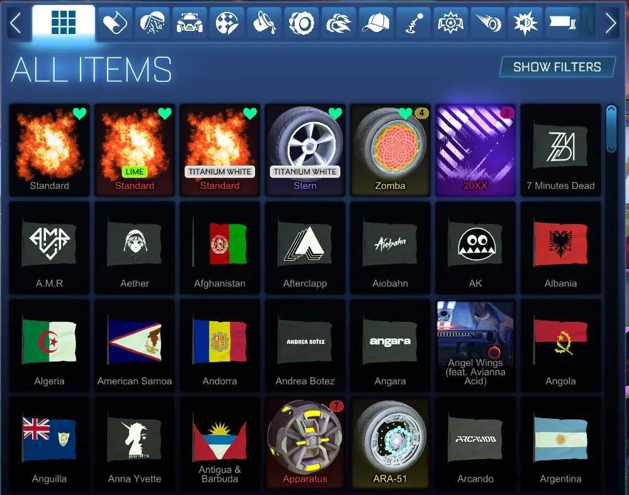Viewport: 629px width, 495px height.
Task: Select the ARA-51 wheel
Action: point(390,443)
